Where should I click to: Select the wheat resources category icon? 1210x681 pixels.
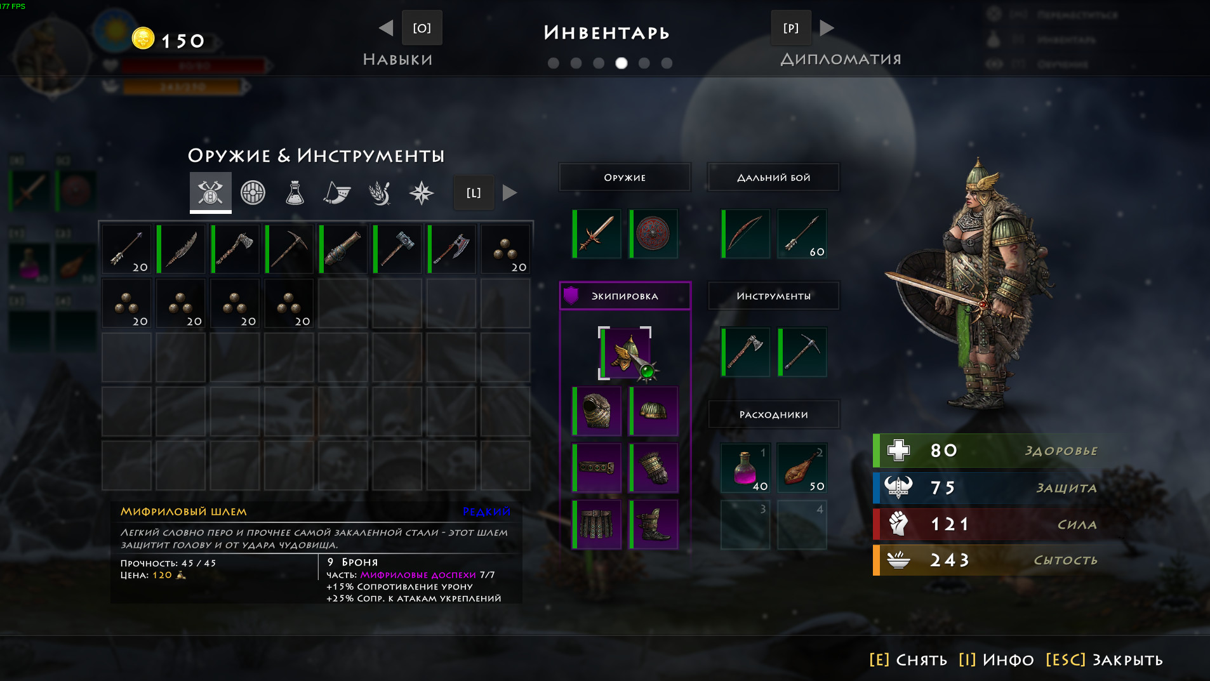380,192
